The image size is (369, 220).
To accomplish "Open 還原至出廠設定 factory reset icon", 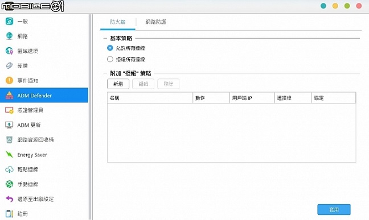I will tap(10, 199).
